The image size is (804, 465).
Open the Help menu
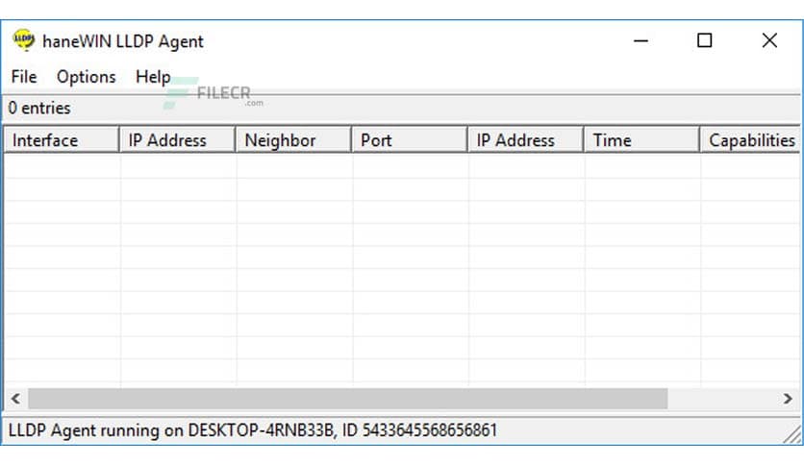coord(153,77)
